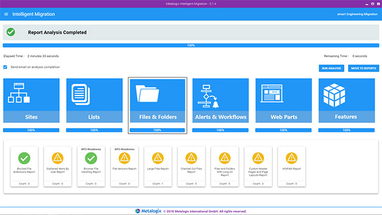Open the Alerts & Workflows tile
This screenshot has width=382, height=215.
click(220, 100)
